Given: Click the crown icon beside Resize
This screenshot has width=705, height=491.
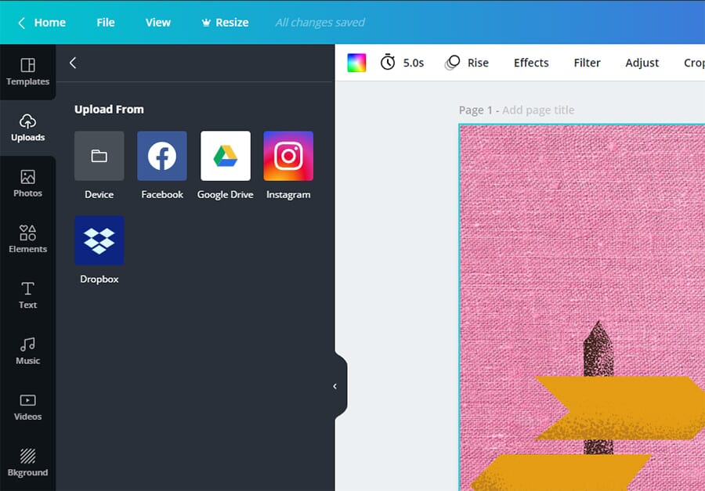Looking at the screenshot, I should pos(206,23).
